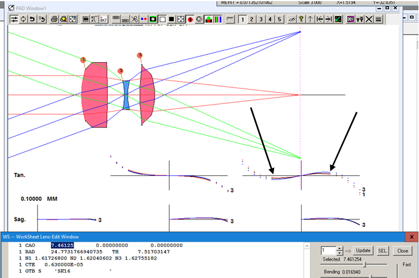Image resolution: width=419 pixels, height=278 pixels.
Task: Click the ruler icon in the toolbar
Action: pyautogui.click(x=230, y=19)
